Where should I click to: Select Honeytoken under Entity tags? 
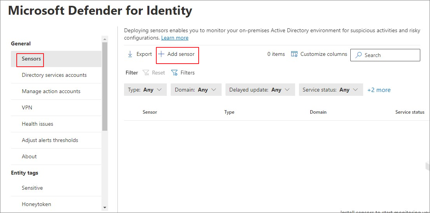pos(56,204)
